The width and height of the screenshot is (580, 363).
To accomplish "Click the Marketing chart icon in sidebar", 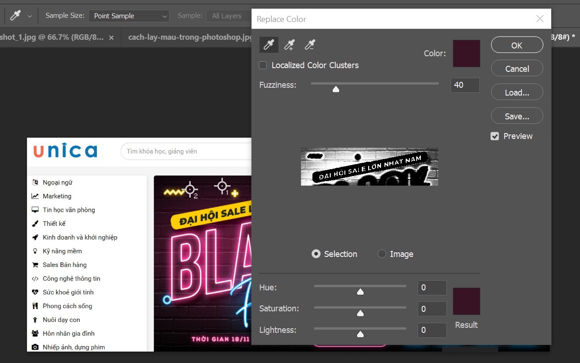I will tap(35, 196).
